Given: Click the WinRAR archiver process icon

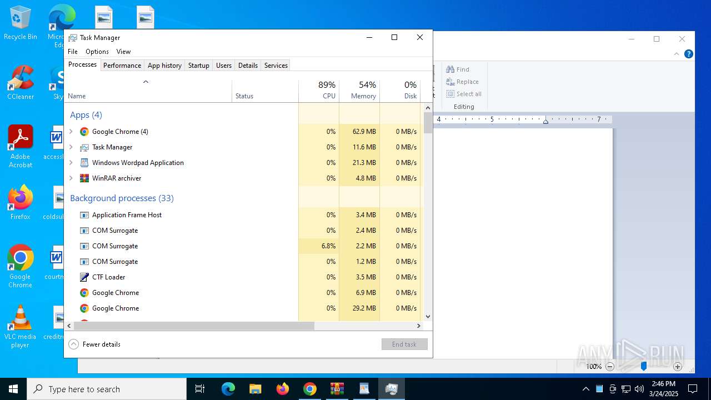Looking at the screenshot, I should pyautogui.click(x=84, y=178).
